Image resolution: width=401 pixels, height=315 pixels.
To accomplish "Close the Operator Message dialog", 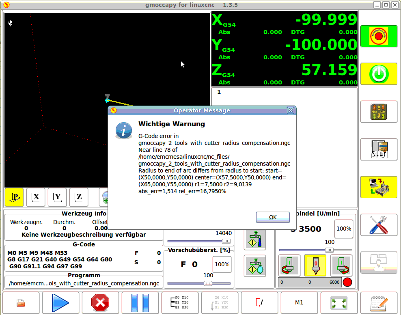I will tap(291, 110).
